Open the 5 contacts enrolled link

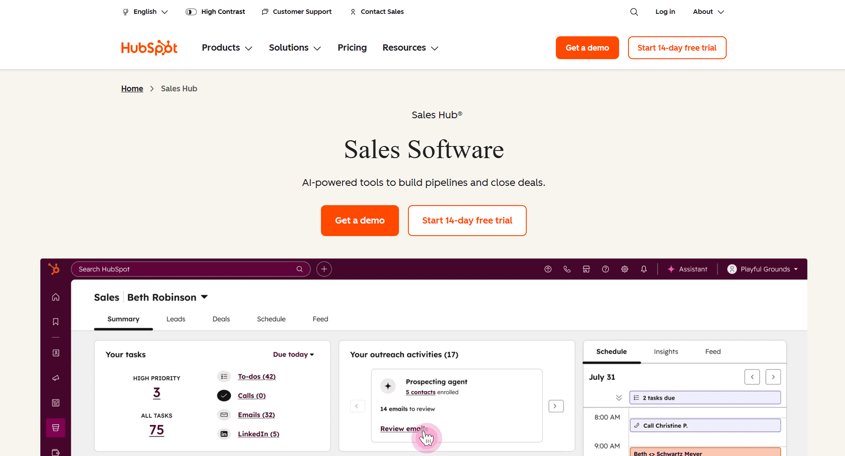tap(420, 392)
